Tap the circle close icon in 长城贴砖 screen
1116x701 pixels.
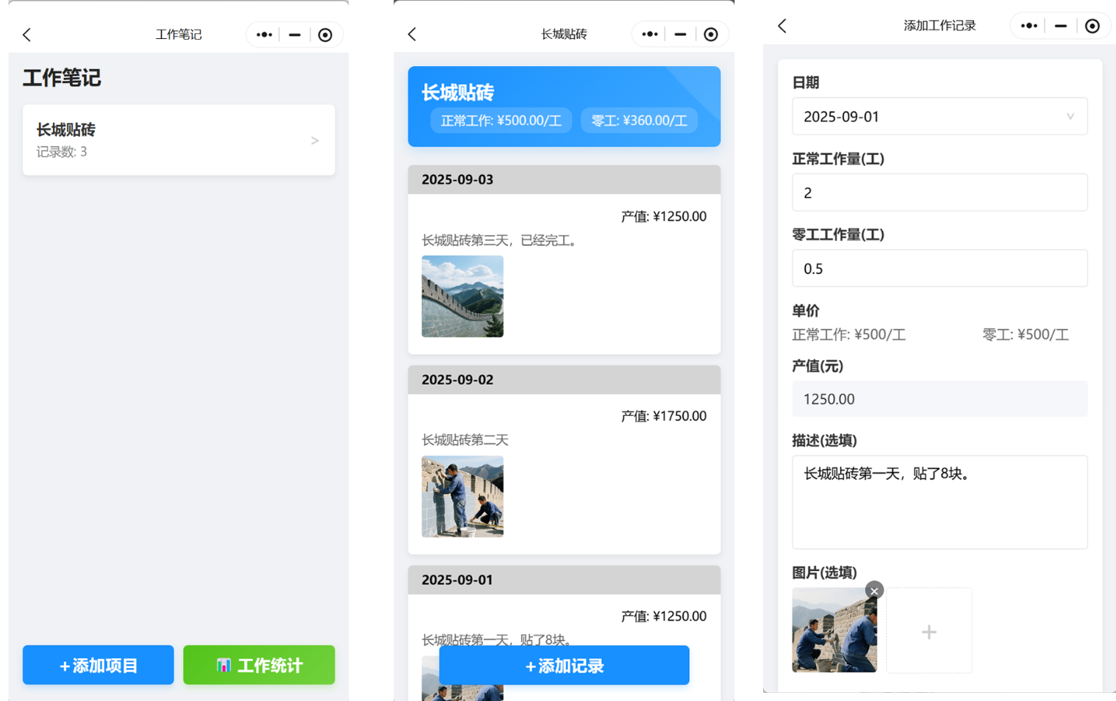710,34
